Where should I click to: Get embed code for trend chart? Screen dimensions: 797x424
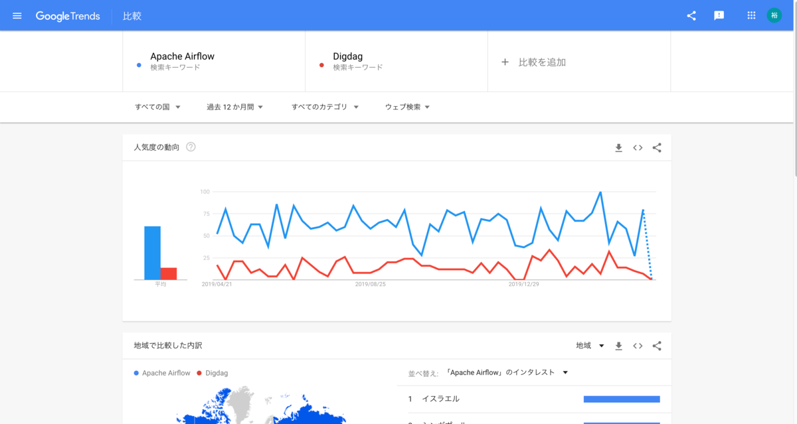point(638,147)
